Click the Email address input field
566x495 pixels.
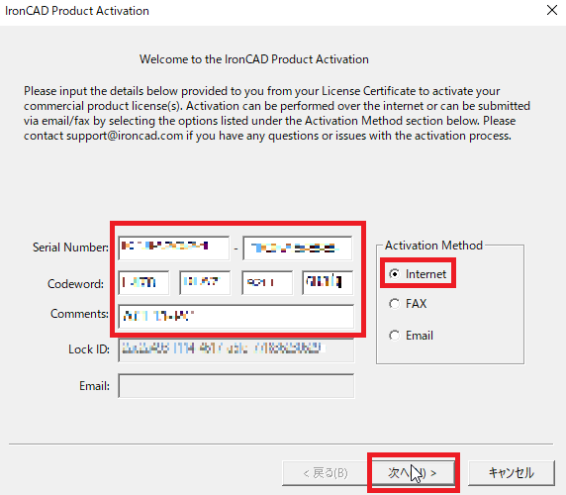point(236,386)
